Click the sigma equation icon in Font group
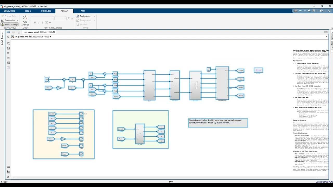Viewport: 333px width, 187px height. (x=43, y=23)
